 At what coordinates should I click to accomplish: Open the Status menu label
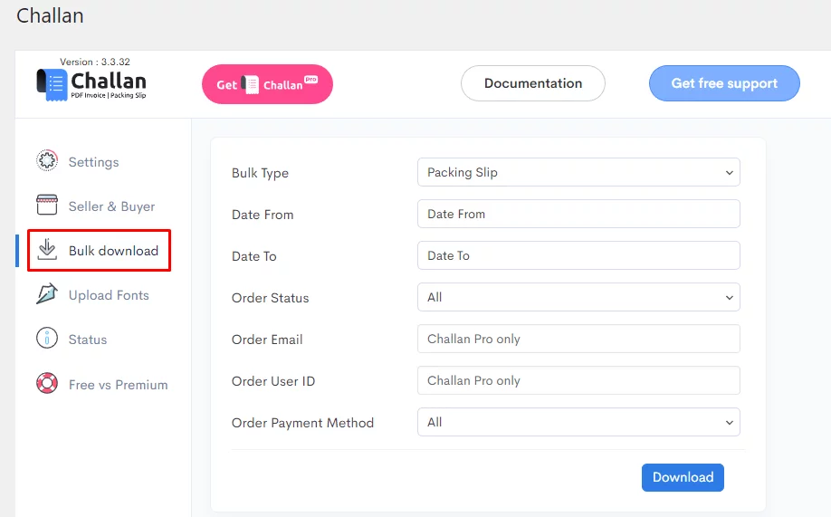[88, 340]
